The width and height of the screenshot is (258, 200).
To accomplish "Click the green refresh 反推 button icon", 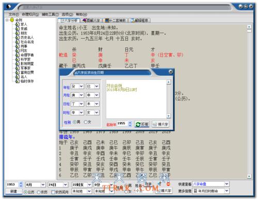I will 138,124.
